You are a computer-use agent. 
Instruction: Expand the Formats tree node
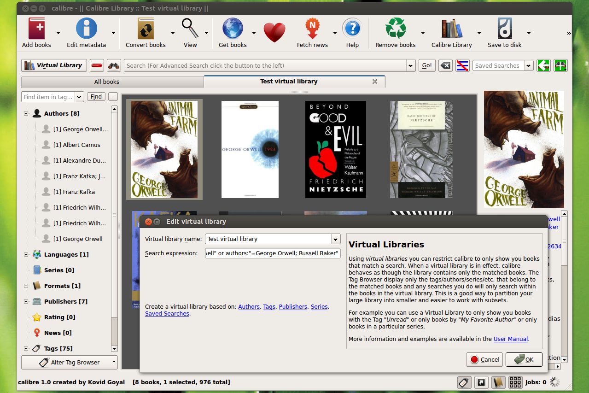[26, 286]
